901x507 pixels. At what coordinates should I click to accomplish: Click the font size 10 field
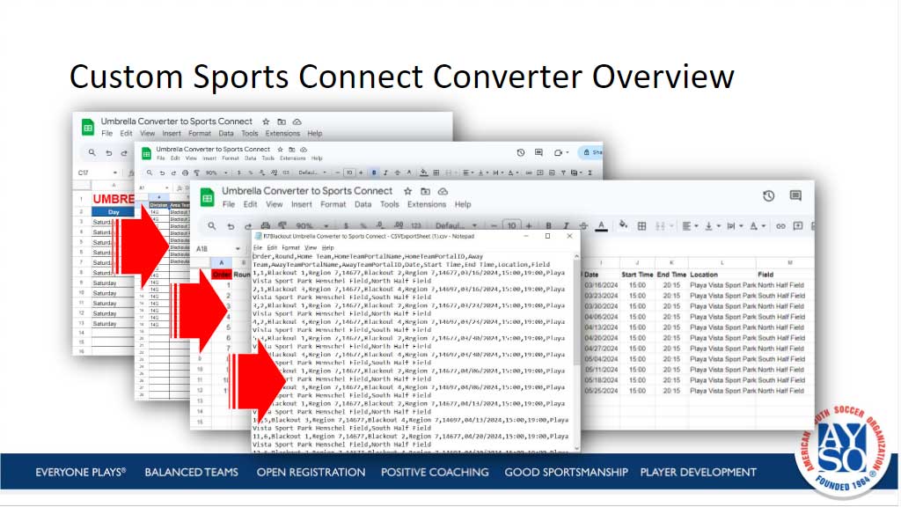click(x=511, y=226)
